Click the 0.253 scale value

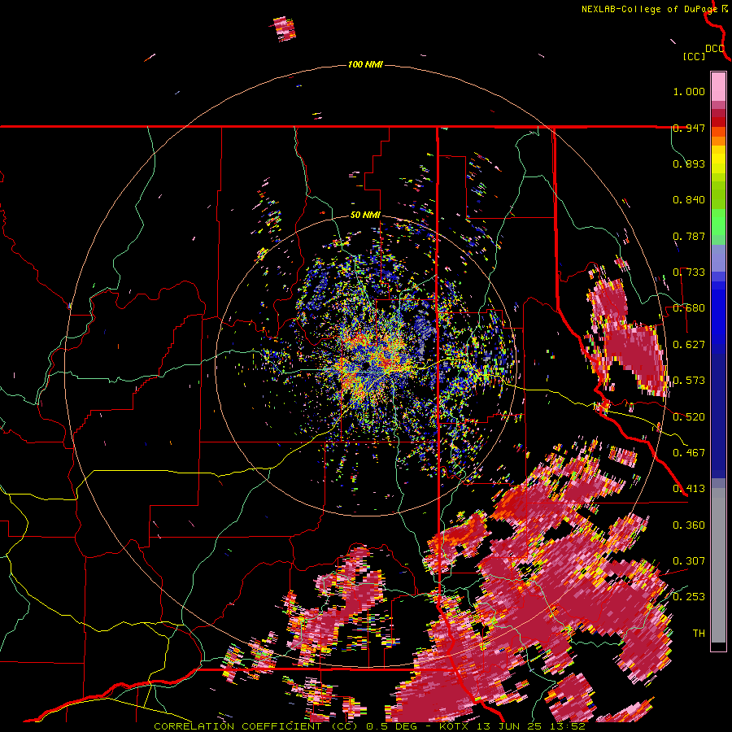(x=689, y=597)
